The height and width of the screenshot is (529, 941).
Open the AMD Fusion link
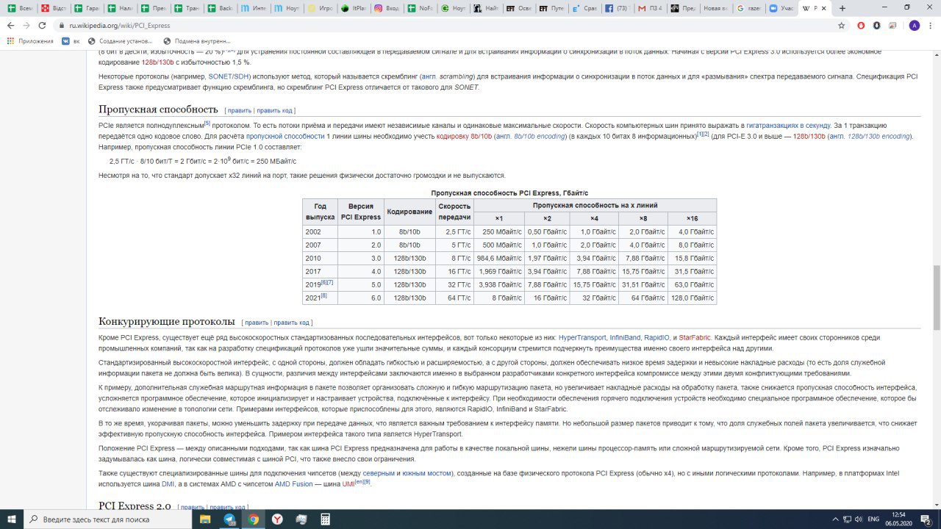coord(293,484)
